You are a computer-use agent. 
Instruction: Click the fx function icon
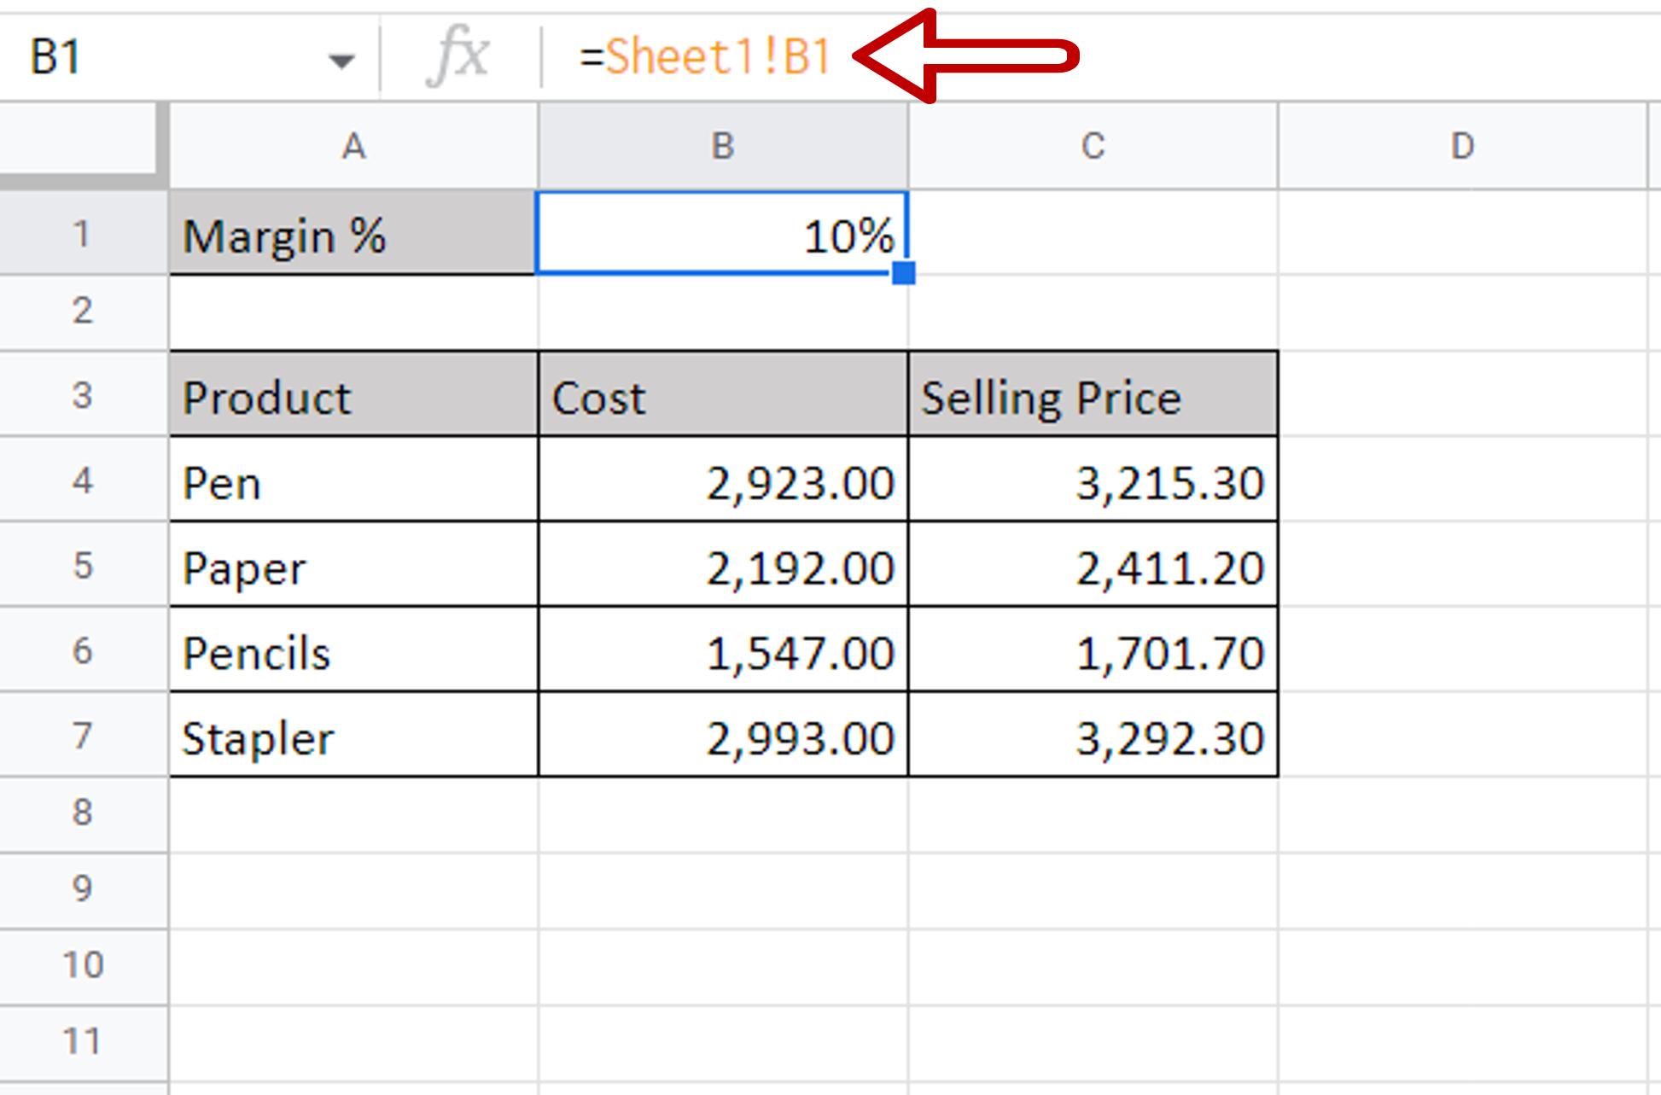tap(459, 56)
